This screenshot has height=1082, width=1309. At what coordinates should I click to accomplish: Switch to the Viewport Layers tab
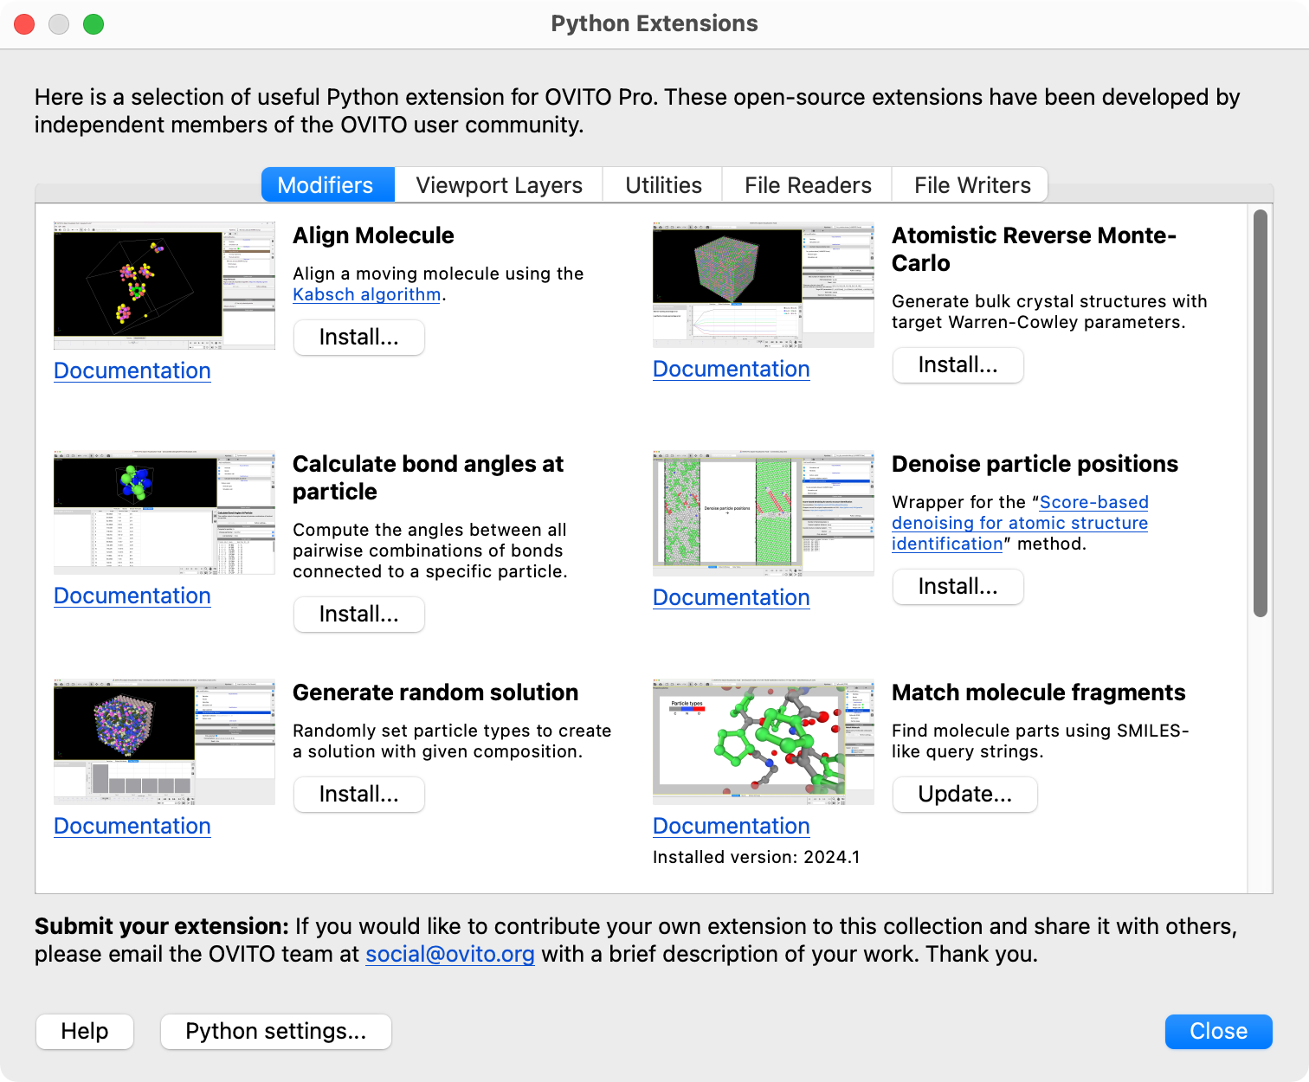pyautogui.click(x=499, y=185)
